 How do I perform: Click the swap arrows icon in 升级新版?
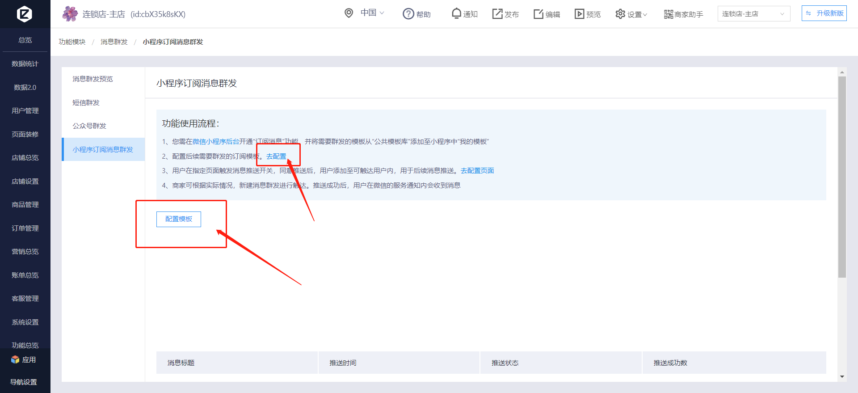(x=808, y=13)
